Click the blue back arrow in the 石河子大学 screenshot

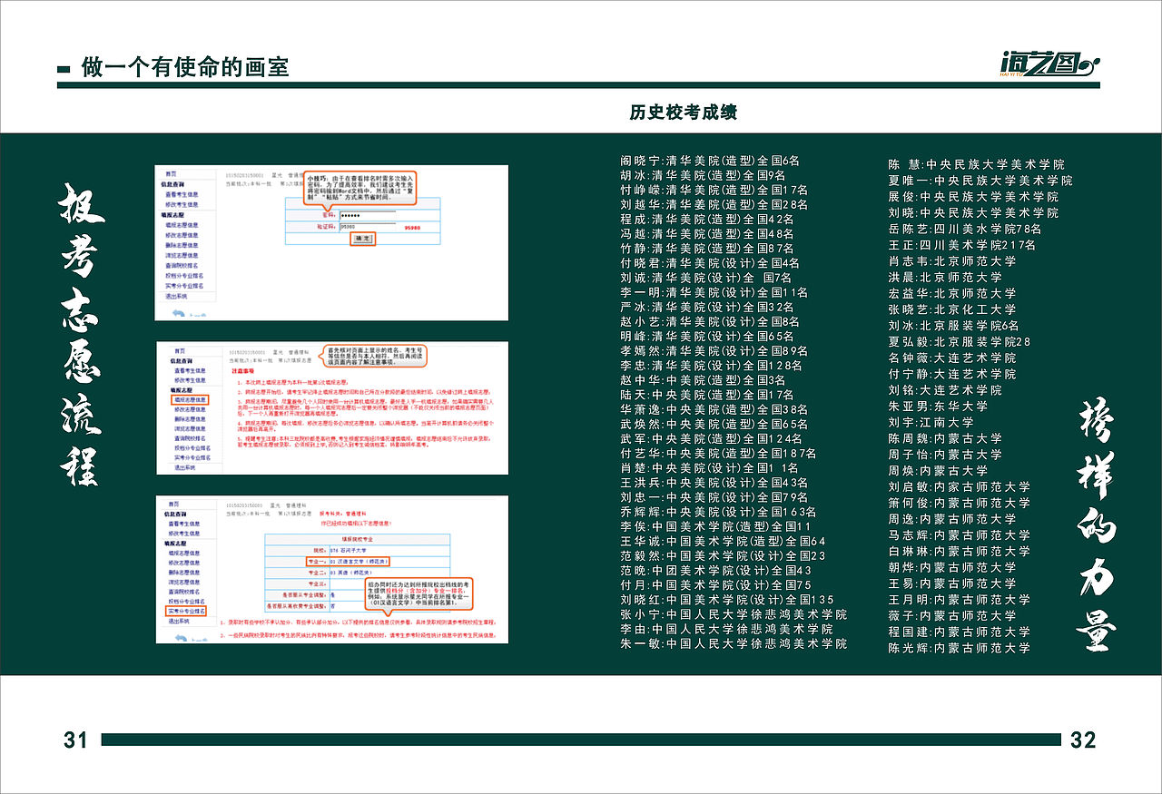click(x=181, y=637)
